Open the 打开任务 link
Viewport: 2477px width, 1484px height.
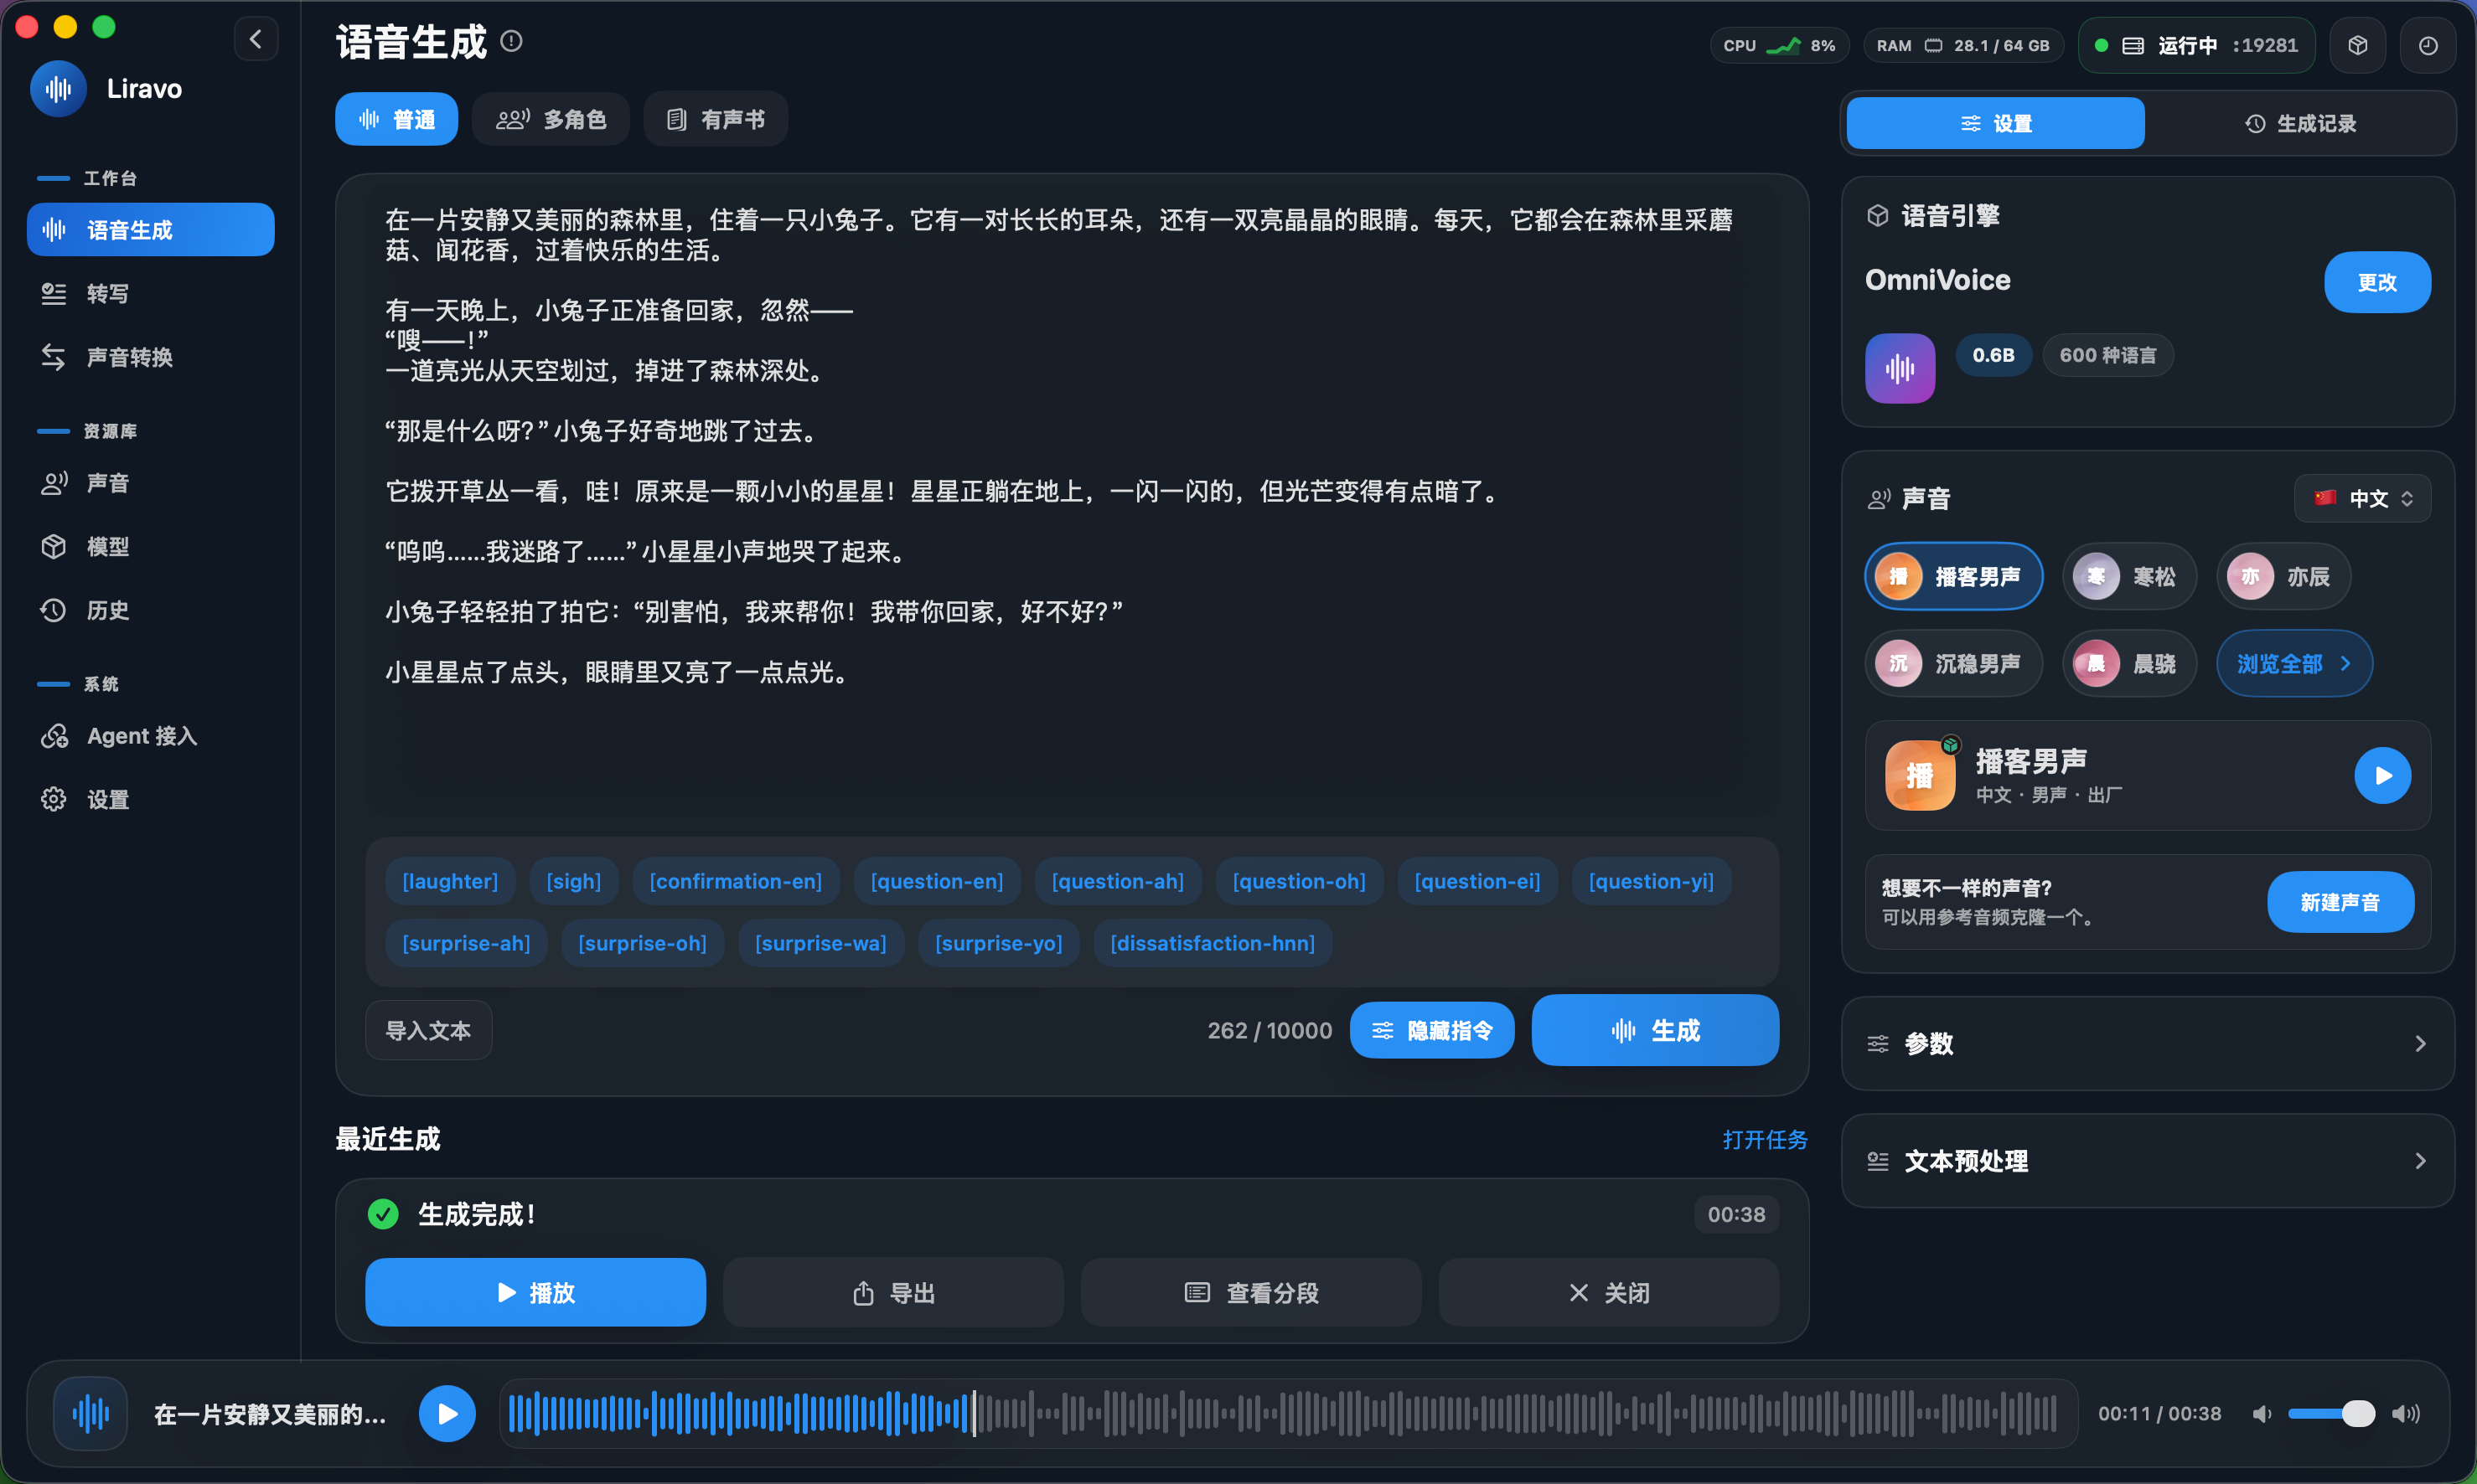pyautogui.click(x=1765, y=1139)
